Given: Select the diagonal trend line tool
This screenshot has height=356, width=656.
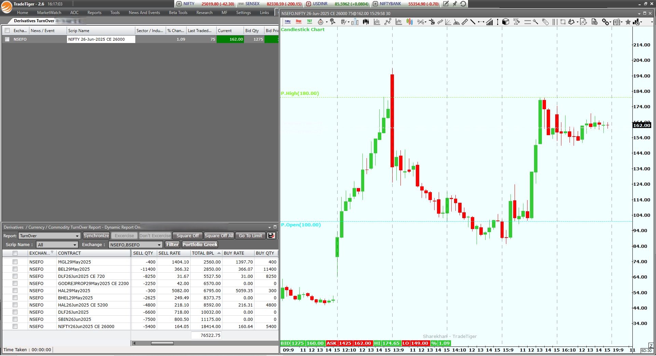Looking at the screenshot, I should point(473,22).
